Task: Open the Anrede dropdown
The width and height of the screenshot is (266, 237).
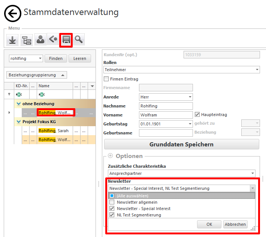Action: tap(166, 97)
